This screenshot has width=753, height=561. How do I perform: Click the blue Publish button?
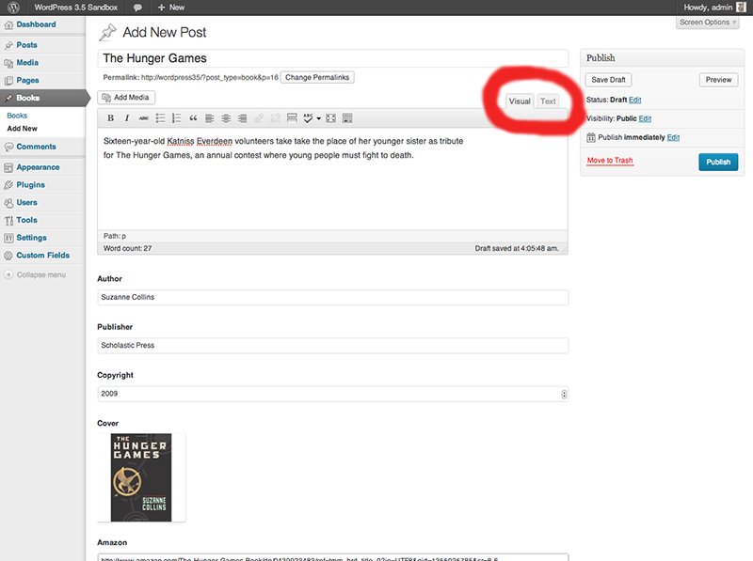(718, 162)
